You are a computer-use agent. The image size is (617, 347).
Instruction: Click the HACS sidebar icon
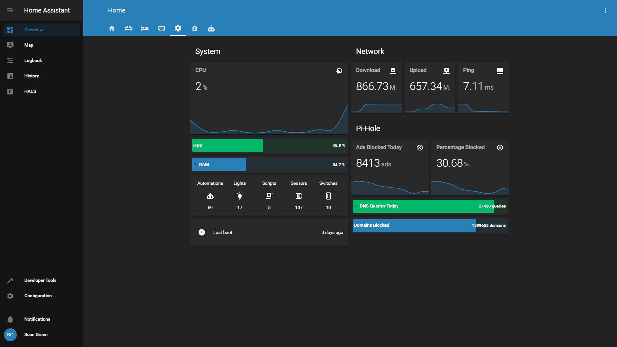[x=10, y=91]
